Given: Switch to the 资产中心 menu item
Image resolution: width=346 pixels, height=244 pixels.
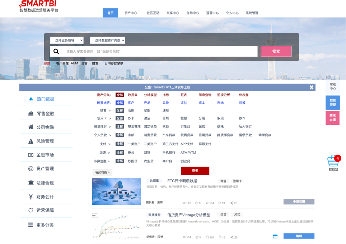Looking at the screenshot, I should tap(131, 13).
